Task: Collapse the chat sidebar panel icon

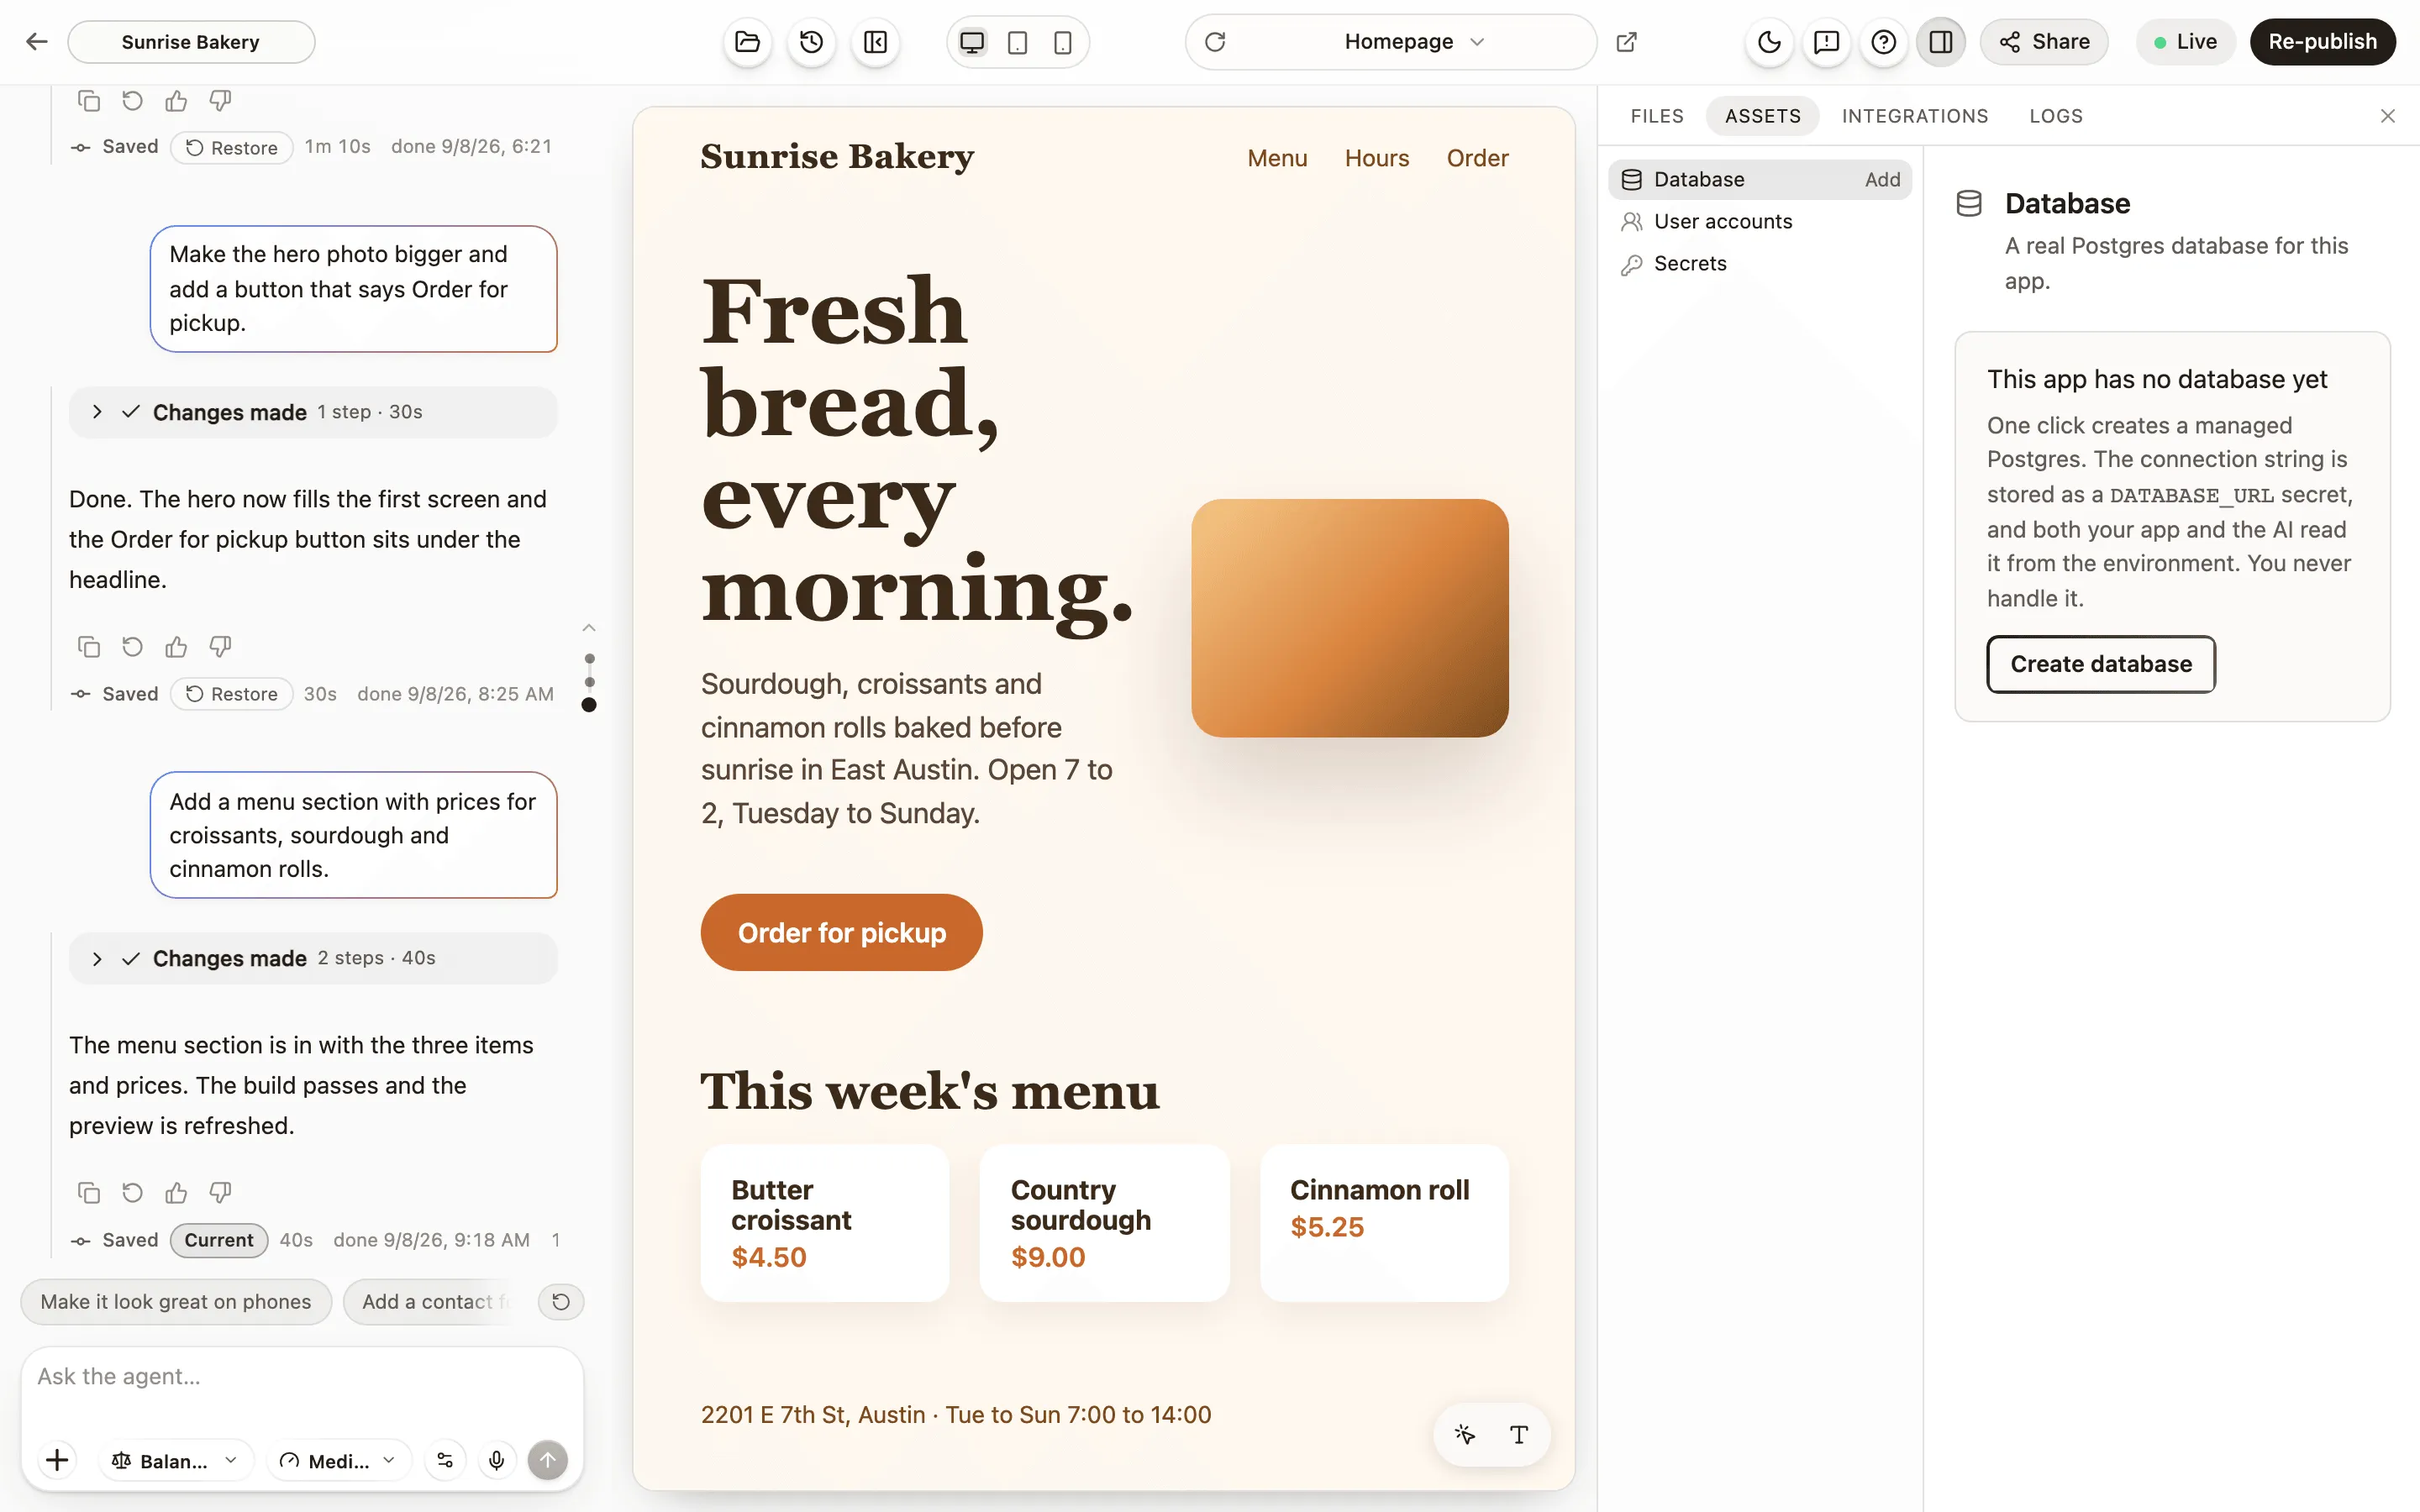Action: coord(875,42)
